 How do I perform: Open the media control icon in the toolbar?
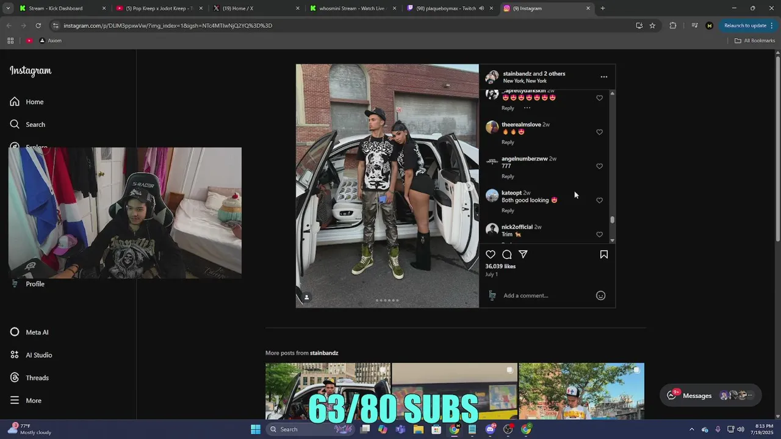click(694, 26)
